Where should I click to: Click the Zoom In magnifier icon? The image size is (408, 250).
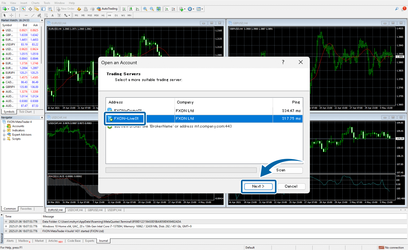(x=145, y=9)
